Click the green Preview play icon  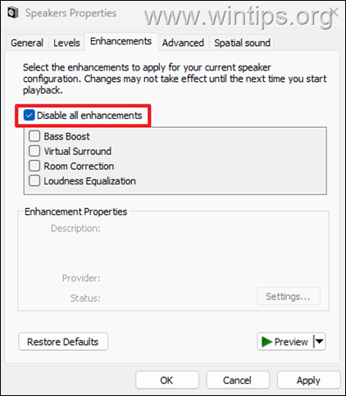(266, 342)
